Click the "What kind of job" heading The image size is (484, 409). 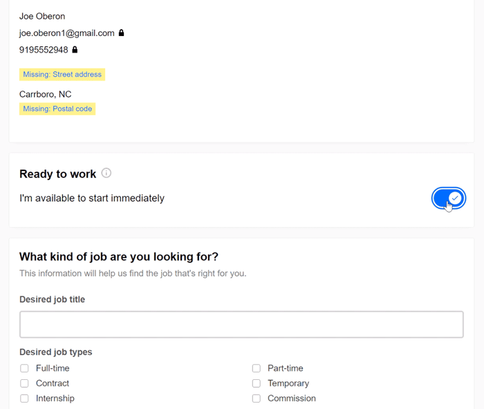tap(119, 257)
